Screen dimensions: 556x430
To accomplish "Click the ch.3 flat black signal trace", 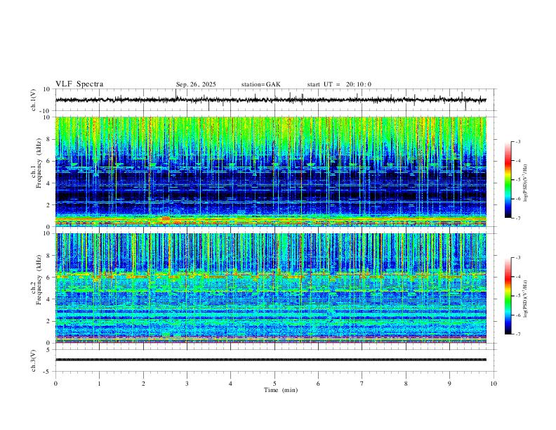I will pos(270,360).
